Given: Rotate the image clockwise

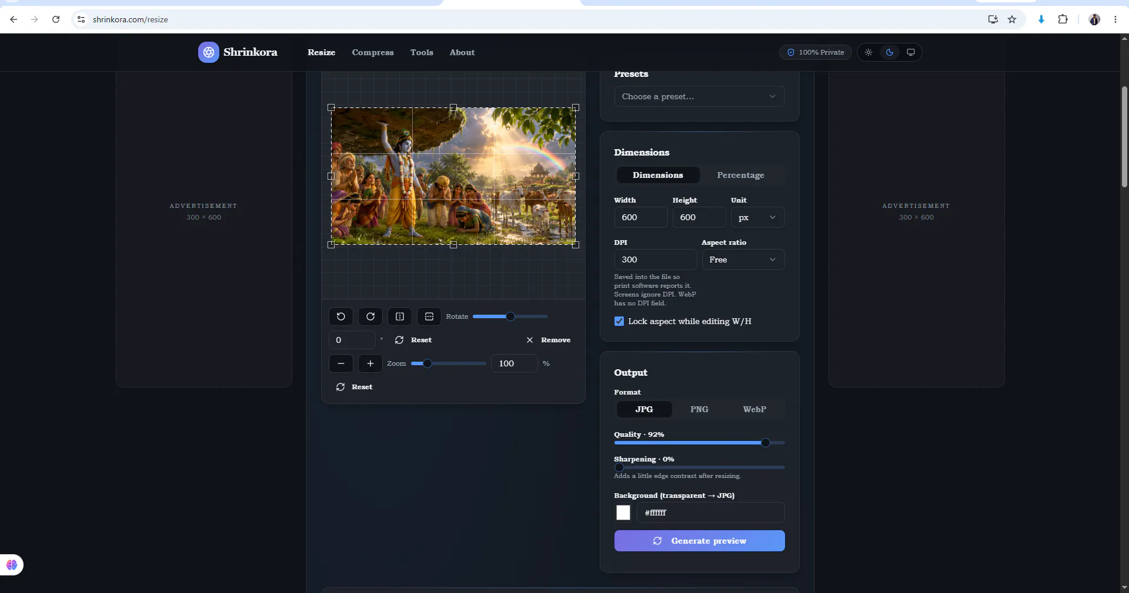Looking at the screenshot, I should coord(370,316).
